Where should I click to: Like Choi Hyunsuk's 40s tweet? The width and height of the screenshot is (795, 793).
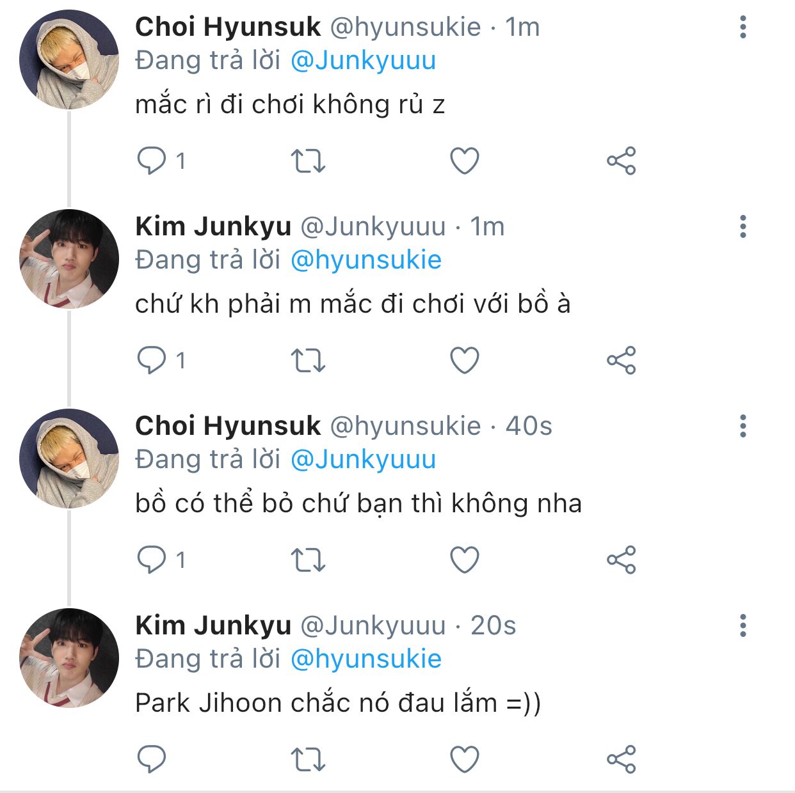pyautogui.click(x=465, y=560)
